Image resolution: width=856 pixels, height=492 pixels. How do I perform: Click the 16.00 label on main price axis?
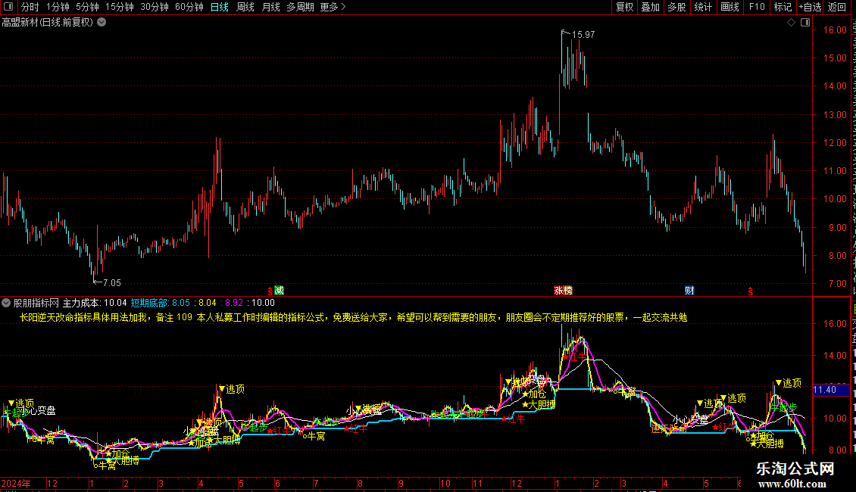836,30
